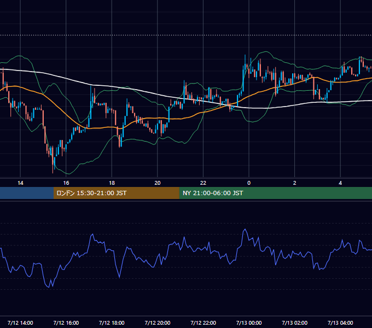This screenshot has width=372, height=328.
Task: Click the blue session bar before ロンドン
Action: click(x=27, y=193)
